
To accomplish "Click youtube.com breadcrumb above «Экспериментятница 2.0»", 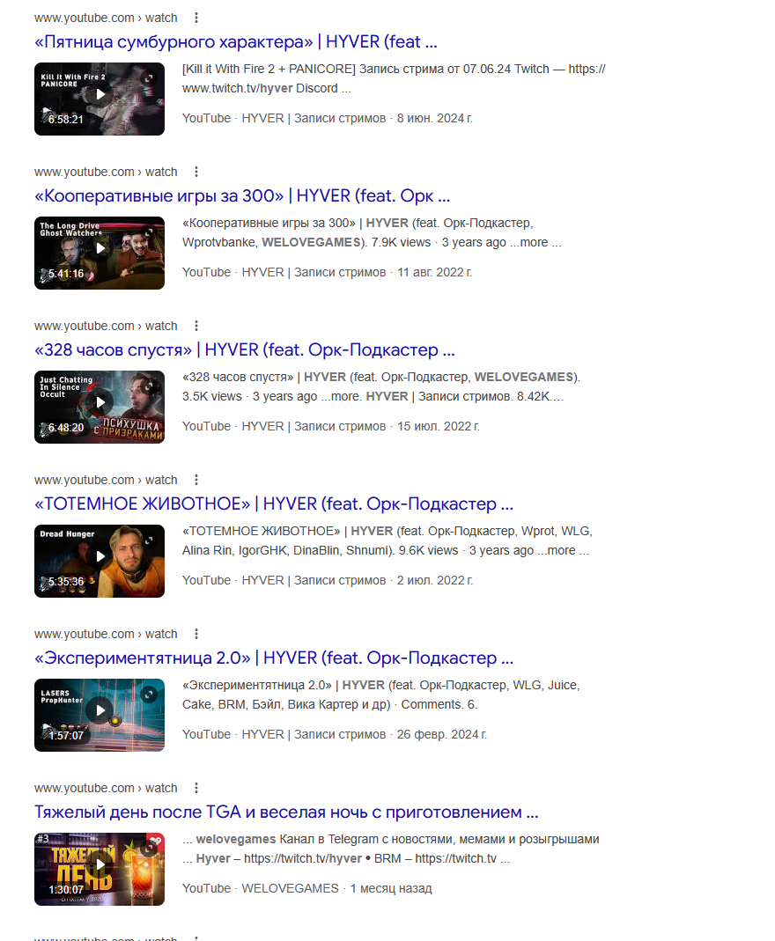I will [106, 635].
